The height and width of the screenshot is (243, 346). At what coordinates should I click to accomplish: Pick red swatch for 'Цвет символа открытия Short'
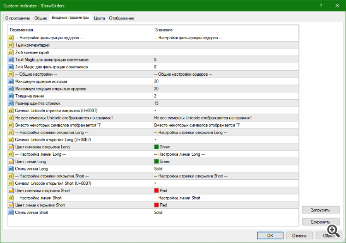tap(156, 191)
